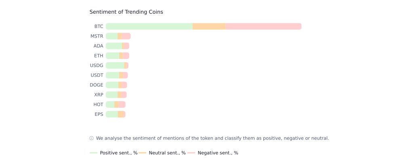404x165 pixels.
Task: Toggle the Negative sent., % legend item
Action: point(213,153)
